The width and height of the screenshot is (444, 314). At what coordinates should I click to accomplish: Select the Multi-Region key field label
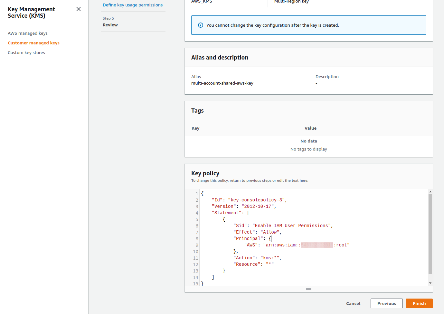(x=291, y=2)
